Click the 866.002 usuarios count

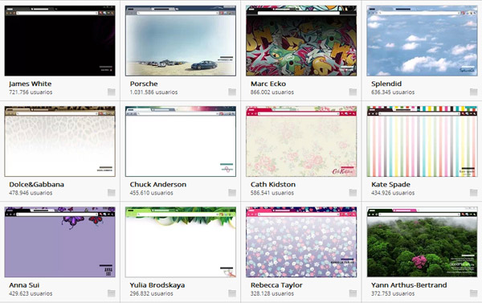click(x=272, y=92)
